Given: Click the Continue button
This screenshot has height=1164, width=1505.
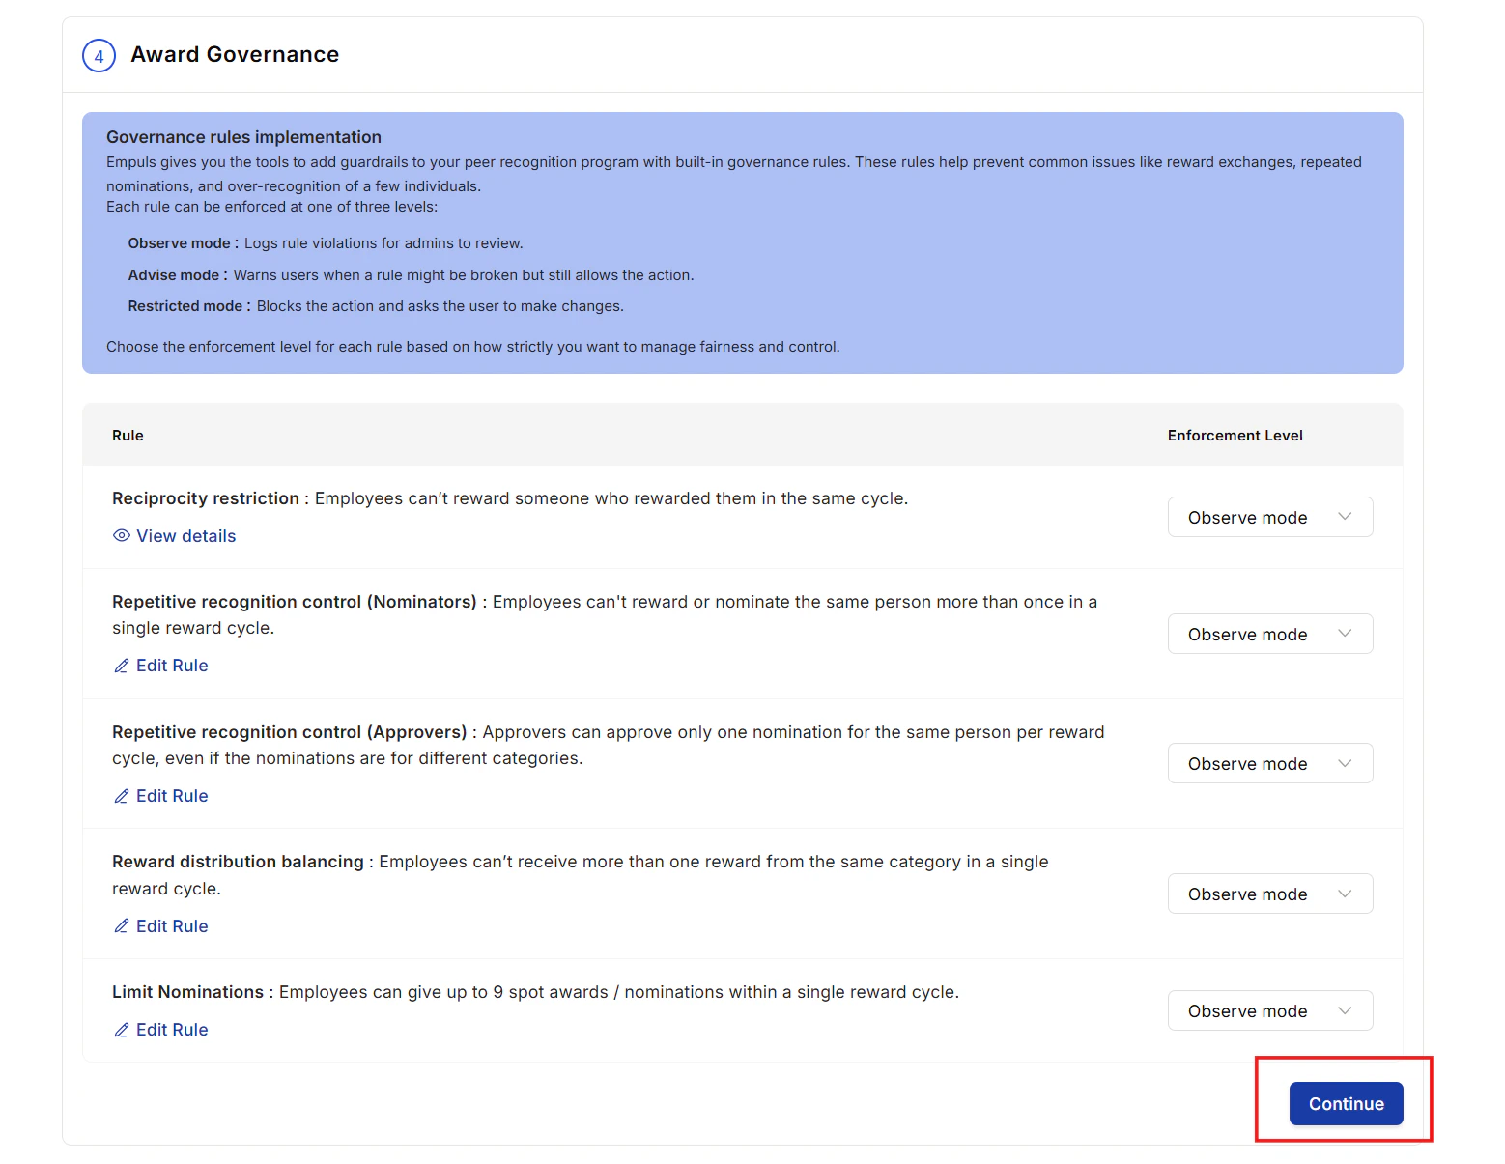Looking at the screenshot, I should pos(1346,1103).
